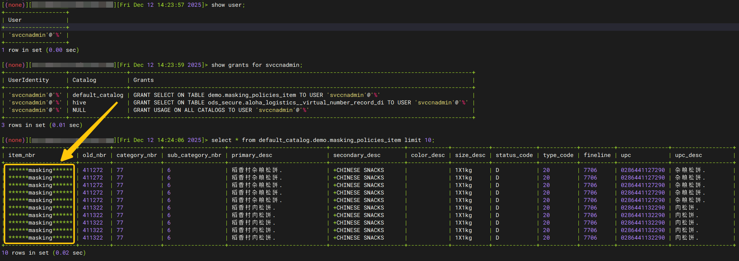Click the 'Catalog' column header
Screen dimensions: 739x261
pos(84,80)
